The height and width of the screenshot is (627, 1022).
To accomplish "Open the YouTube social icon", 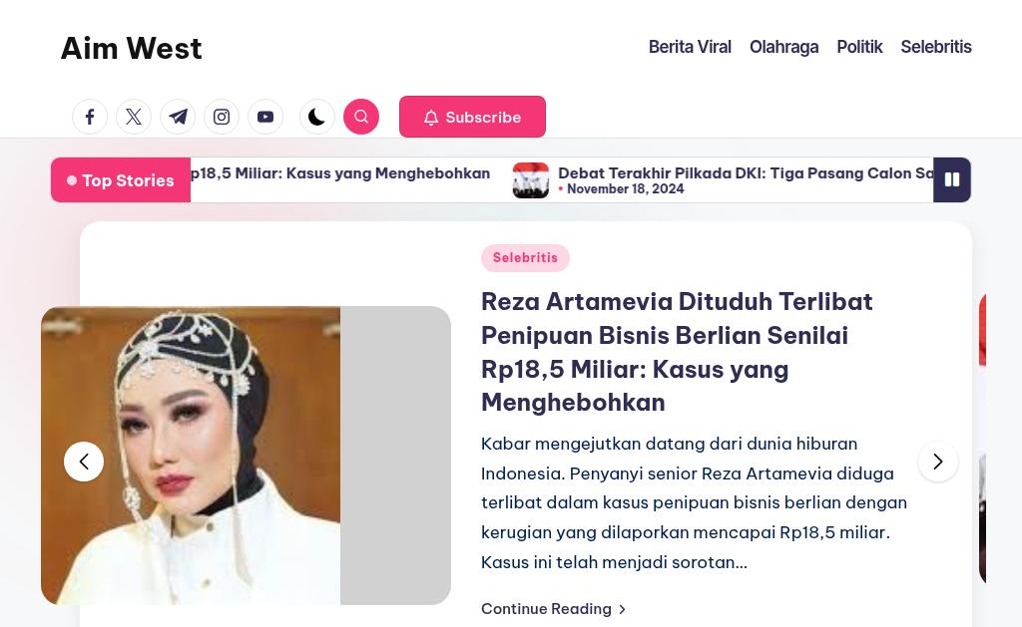I will 265,117.
